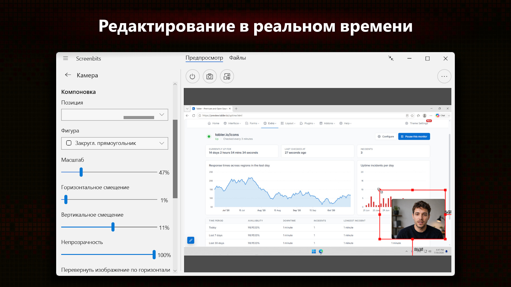Click the Today row in the table
The height and width of the screenshot is (287, 511).
293,227
